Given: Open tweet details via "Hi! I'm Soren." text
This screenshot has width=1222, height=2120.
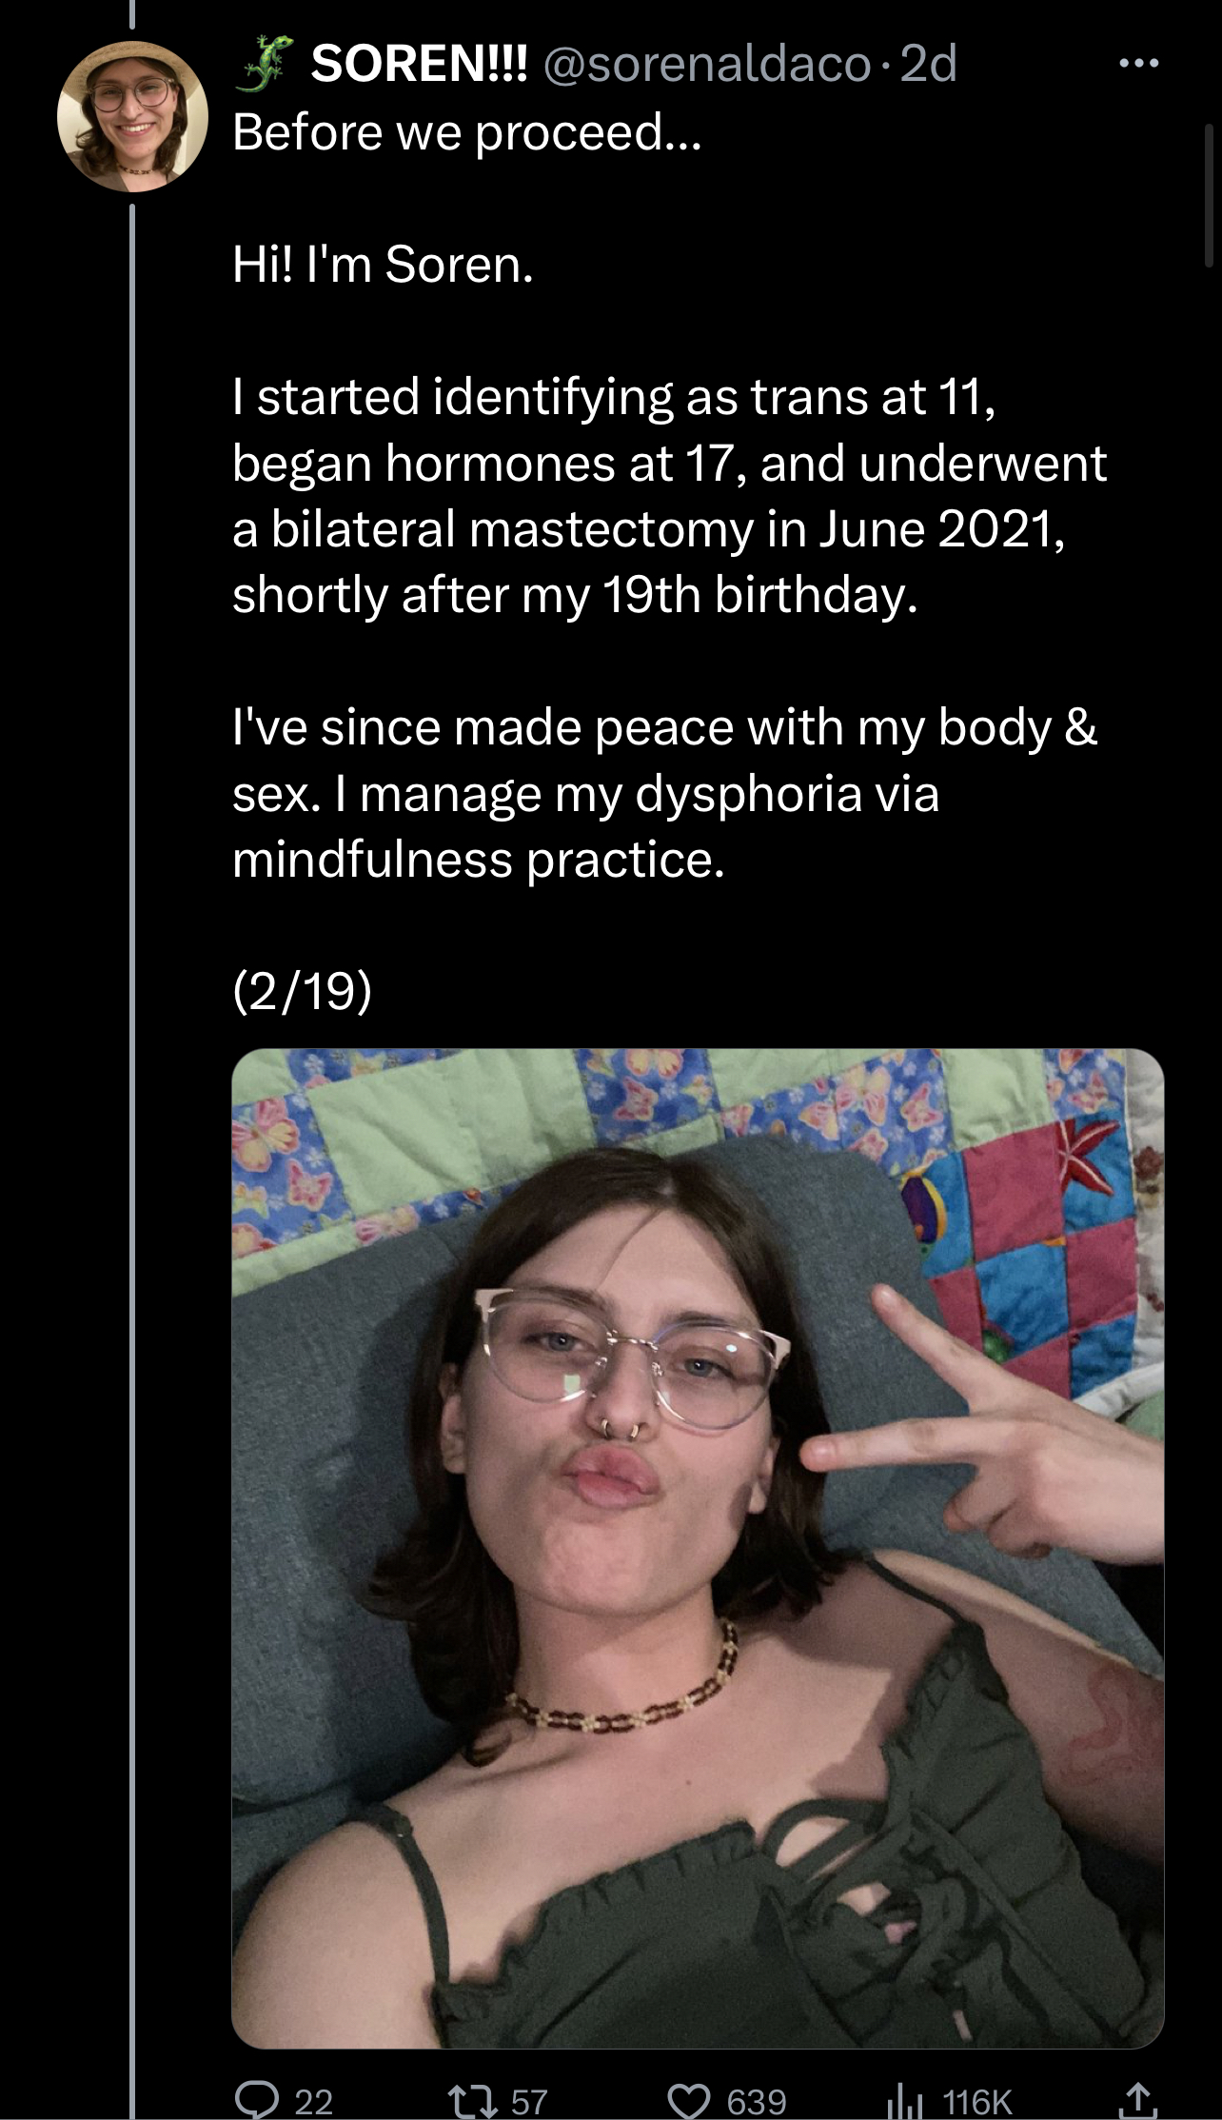Looking at the screenshot, I should tap(383, 264).
